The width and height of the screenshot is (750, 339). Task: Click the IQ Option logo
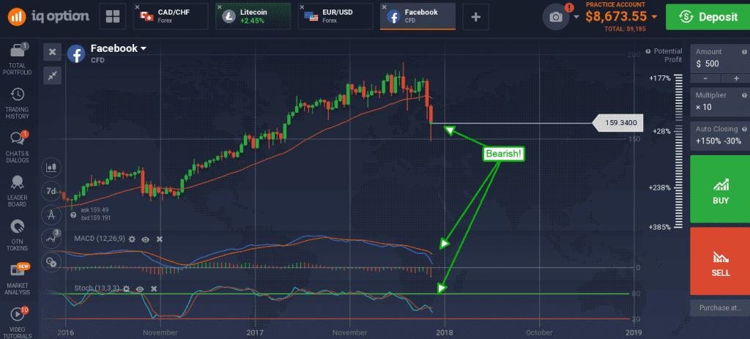tap(48, 17)
